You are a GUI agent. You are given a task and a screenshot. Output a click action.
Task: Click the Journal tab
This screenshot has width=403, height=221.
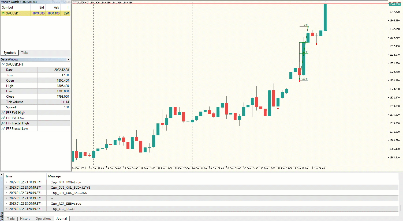point(62,219)
